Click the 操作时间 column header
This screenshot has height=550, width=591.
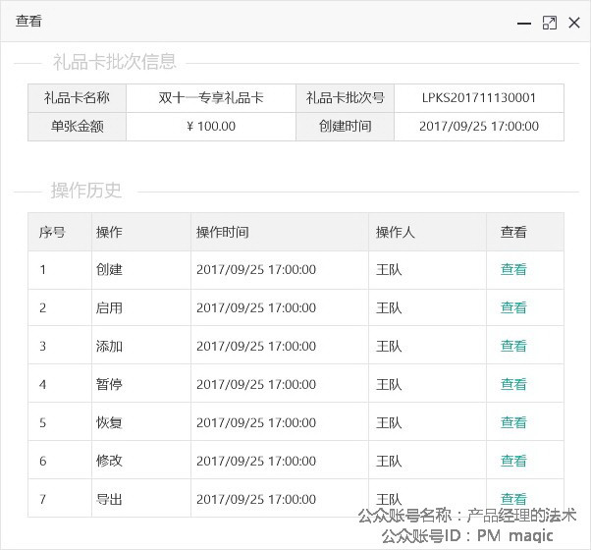[223, 233]
